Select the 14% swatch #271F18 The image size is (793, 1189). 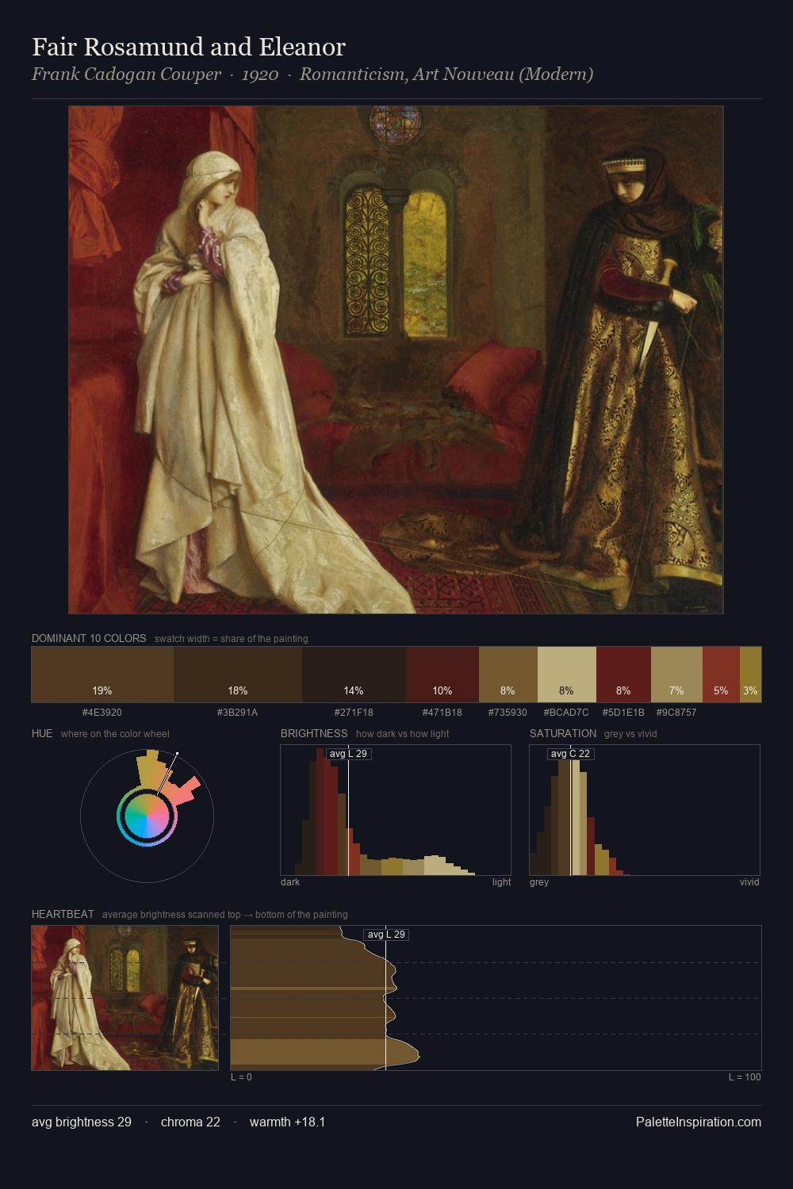[x=354, y=675]
